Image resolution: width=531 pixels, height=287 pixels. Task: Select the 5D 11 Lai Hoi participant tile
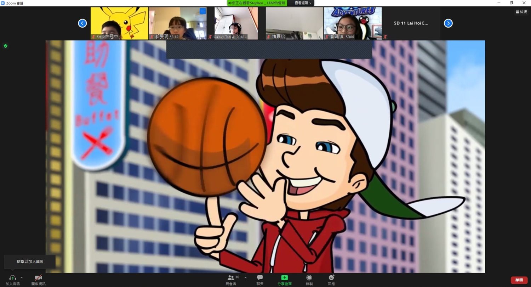(x=411, y=23)
